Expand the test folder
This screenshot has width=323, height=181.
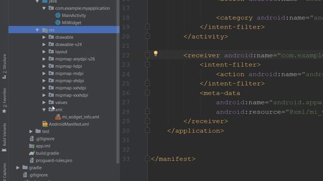tap(31, 131)
